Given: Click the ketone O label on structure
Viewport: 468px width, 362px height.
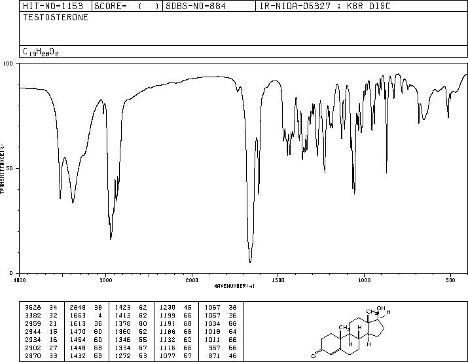Looking at the screenshot, I should [314, 356].
